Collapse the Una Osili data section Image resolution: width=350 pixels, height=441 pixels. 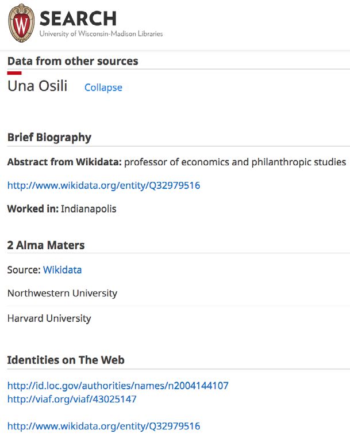[x=103, y=88]
